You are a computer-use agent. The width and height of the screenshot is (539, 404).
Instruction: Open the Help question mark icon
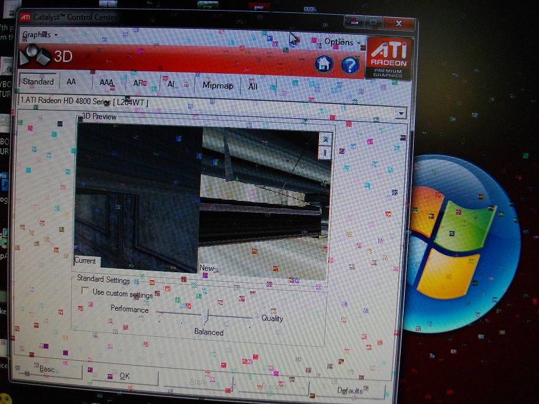(350, 65)
